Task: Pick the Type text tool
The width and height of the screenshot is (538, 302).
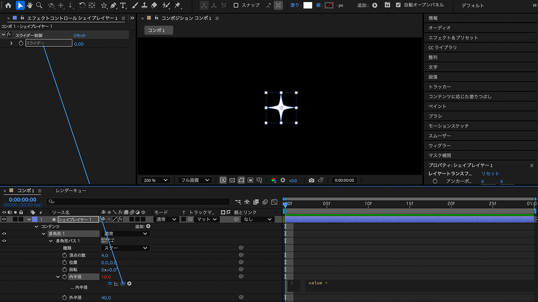Action: pos(123,5)
